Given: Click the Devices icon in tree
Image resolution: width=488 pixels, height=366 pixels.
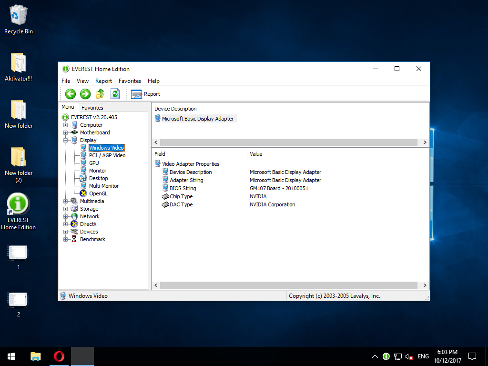Looking at the screenshot, I should pos(74,232).
